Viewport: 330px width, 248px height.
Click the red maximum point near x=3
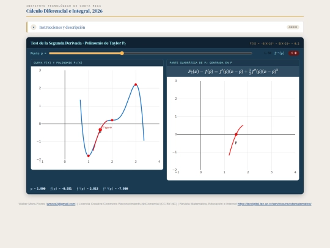[x=136, y=85]
